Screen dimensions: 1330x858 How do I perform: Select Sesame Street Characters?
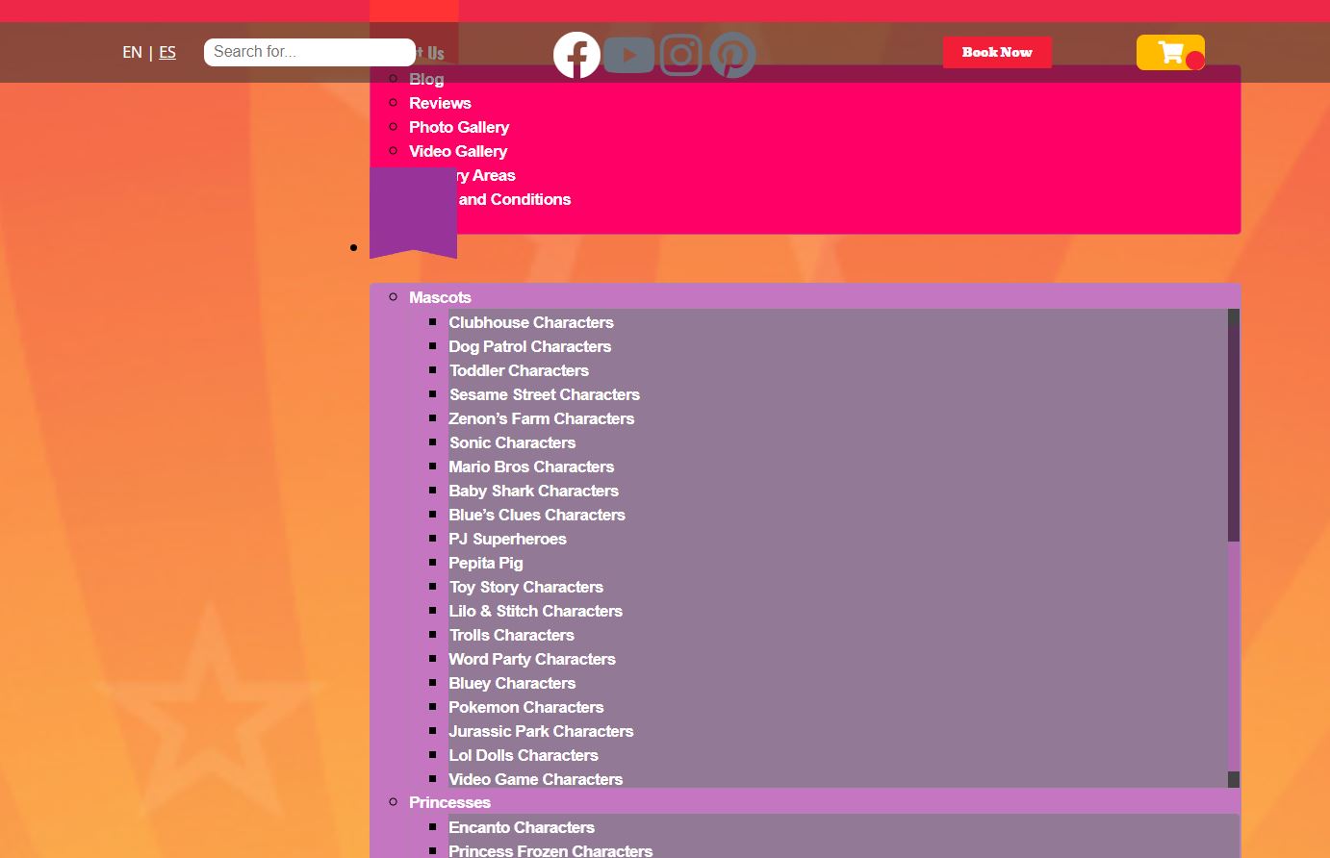coord(544,394)
